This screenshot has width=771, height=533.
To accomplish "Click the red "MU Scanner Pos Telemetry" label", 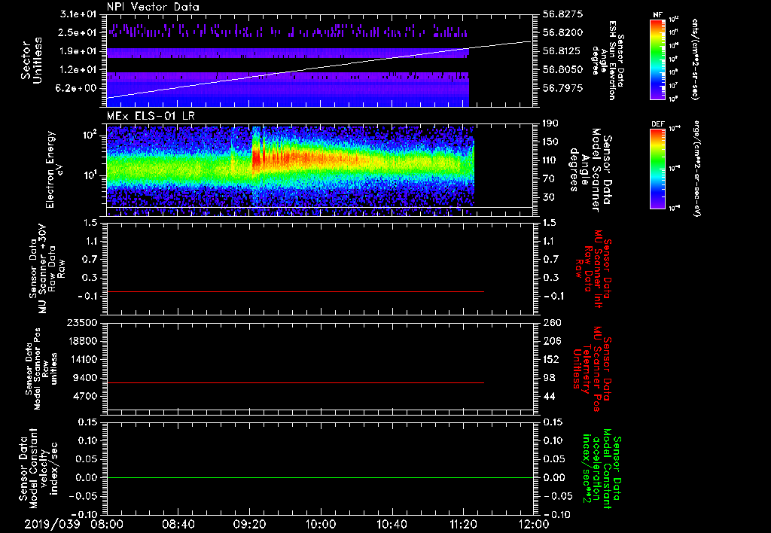I will click(592, 369).
